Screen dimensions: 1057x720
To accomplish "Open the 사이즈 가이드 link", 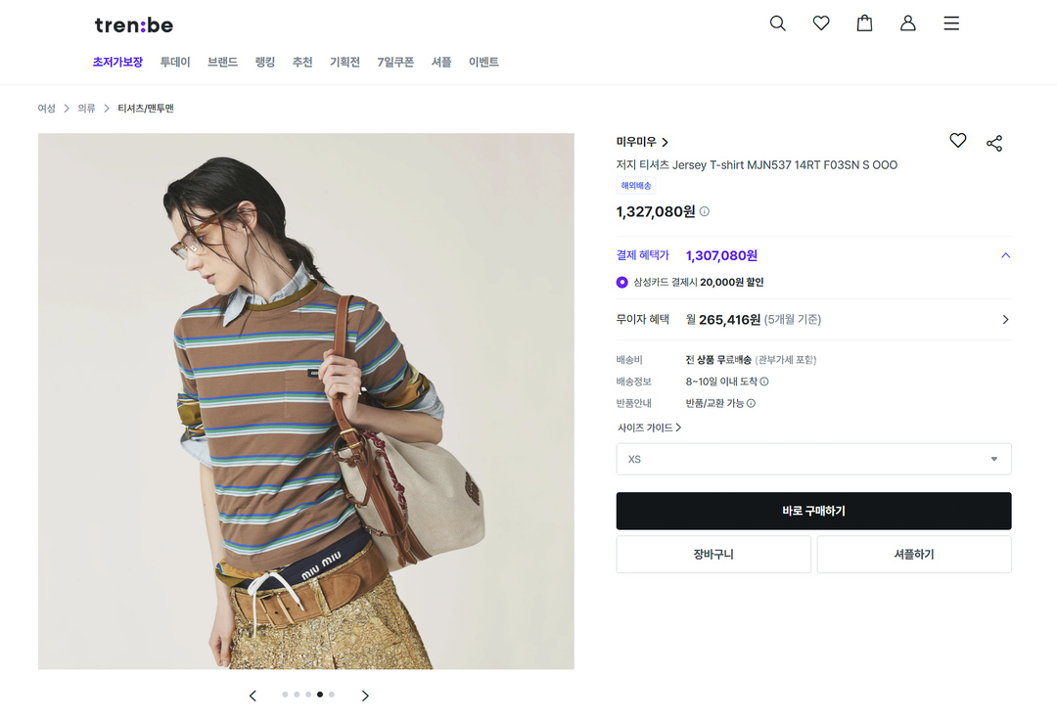I will click(x=649, y=427).
